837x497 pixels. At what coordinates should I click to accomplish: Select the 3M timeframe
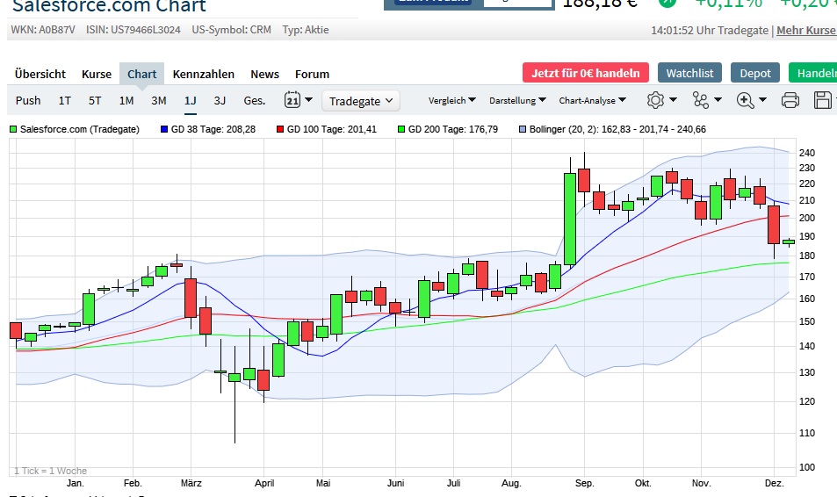coord(159,100)
